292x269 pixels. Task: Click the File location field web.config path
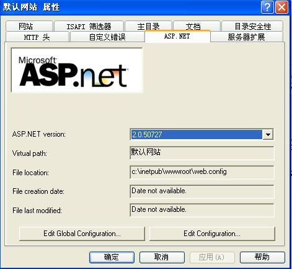pyautogui.click(x=202, y=172)
